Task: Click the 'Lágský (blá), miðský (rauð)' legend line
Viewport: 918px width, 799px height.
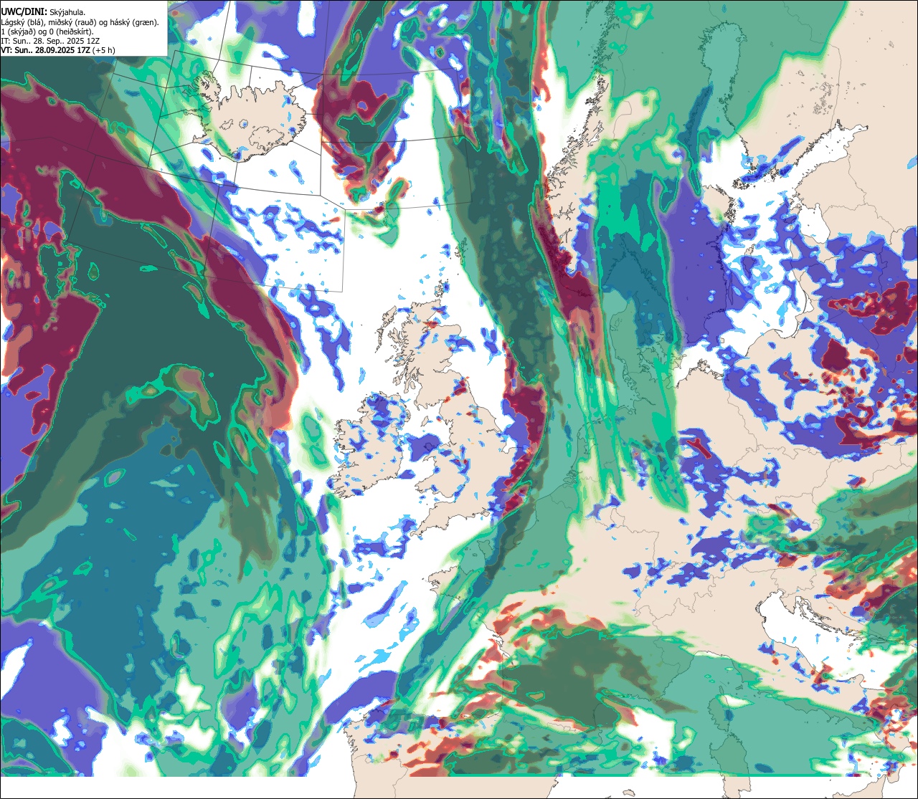Action: pyautogui.click(x=80, y=21)
